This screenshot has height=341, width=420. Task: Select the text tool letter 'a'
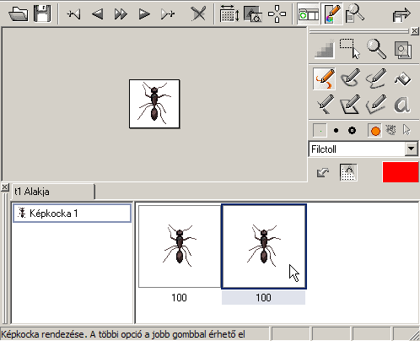pos(402,105)
